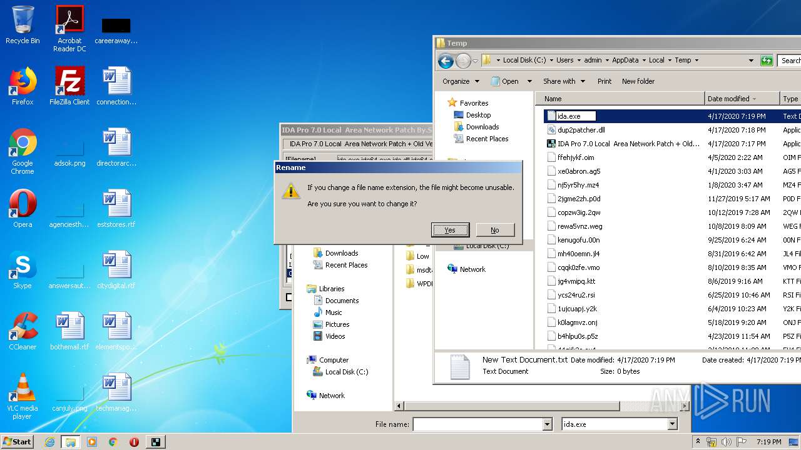801x450 pixels.
Task: Select the rewa5vnz.weg file
Action: pos(579,226)
